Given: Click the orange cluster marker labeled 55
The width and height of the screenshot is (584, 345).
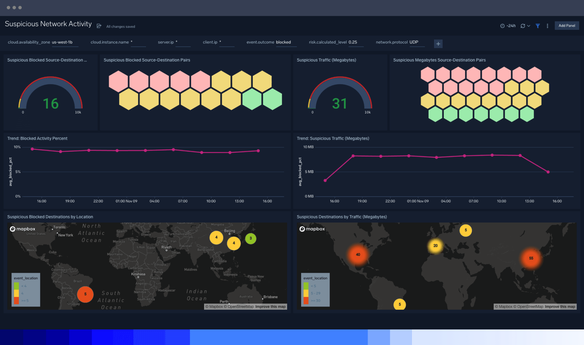Looking at the screenshot, I should pos(531,258).
